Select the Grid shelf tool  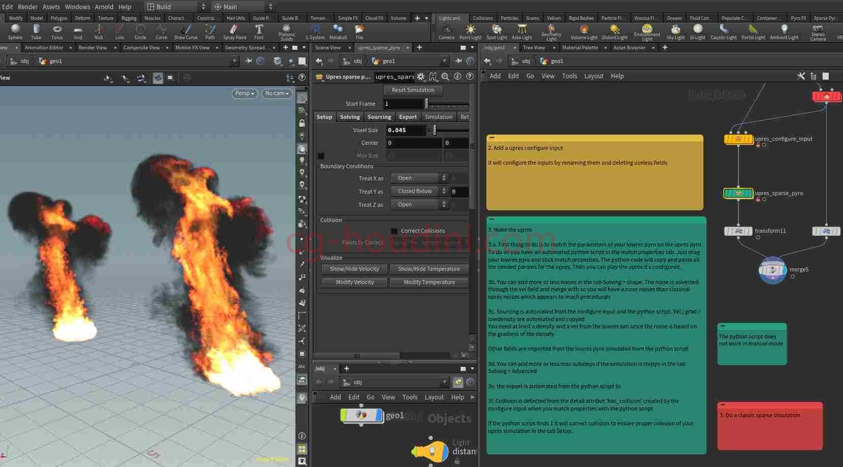[x=78, y=32]
